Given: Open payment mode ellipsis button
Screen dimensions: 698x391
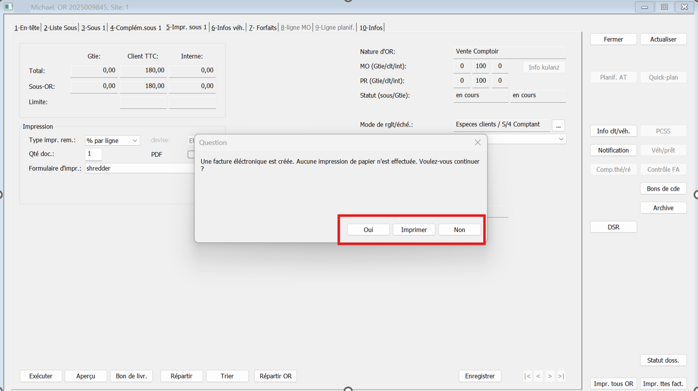Looking at the screenshot, I should click(x=558, y=125).
